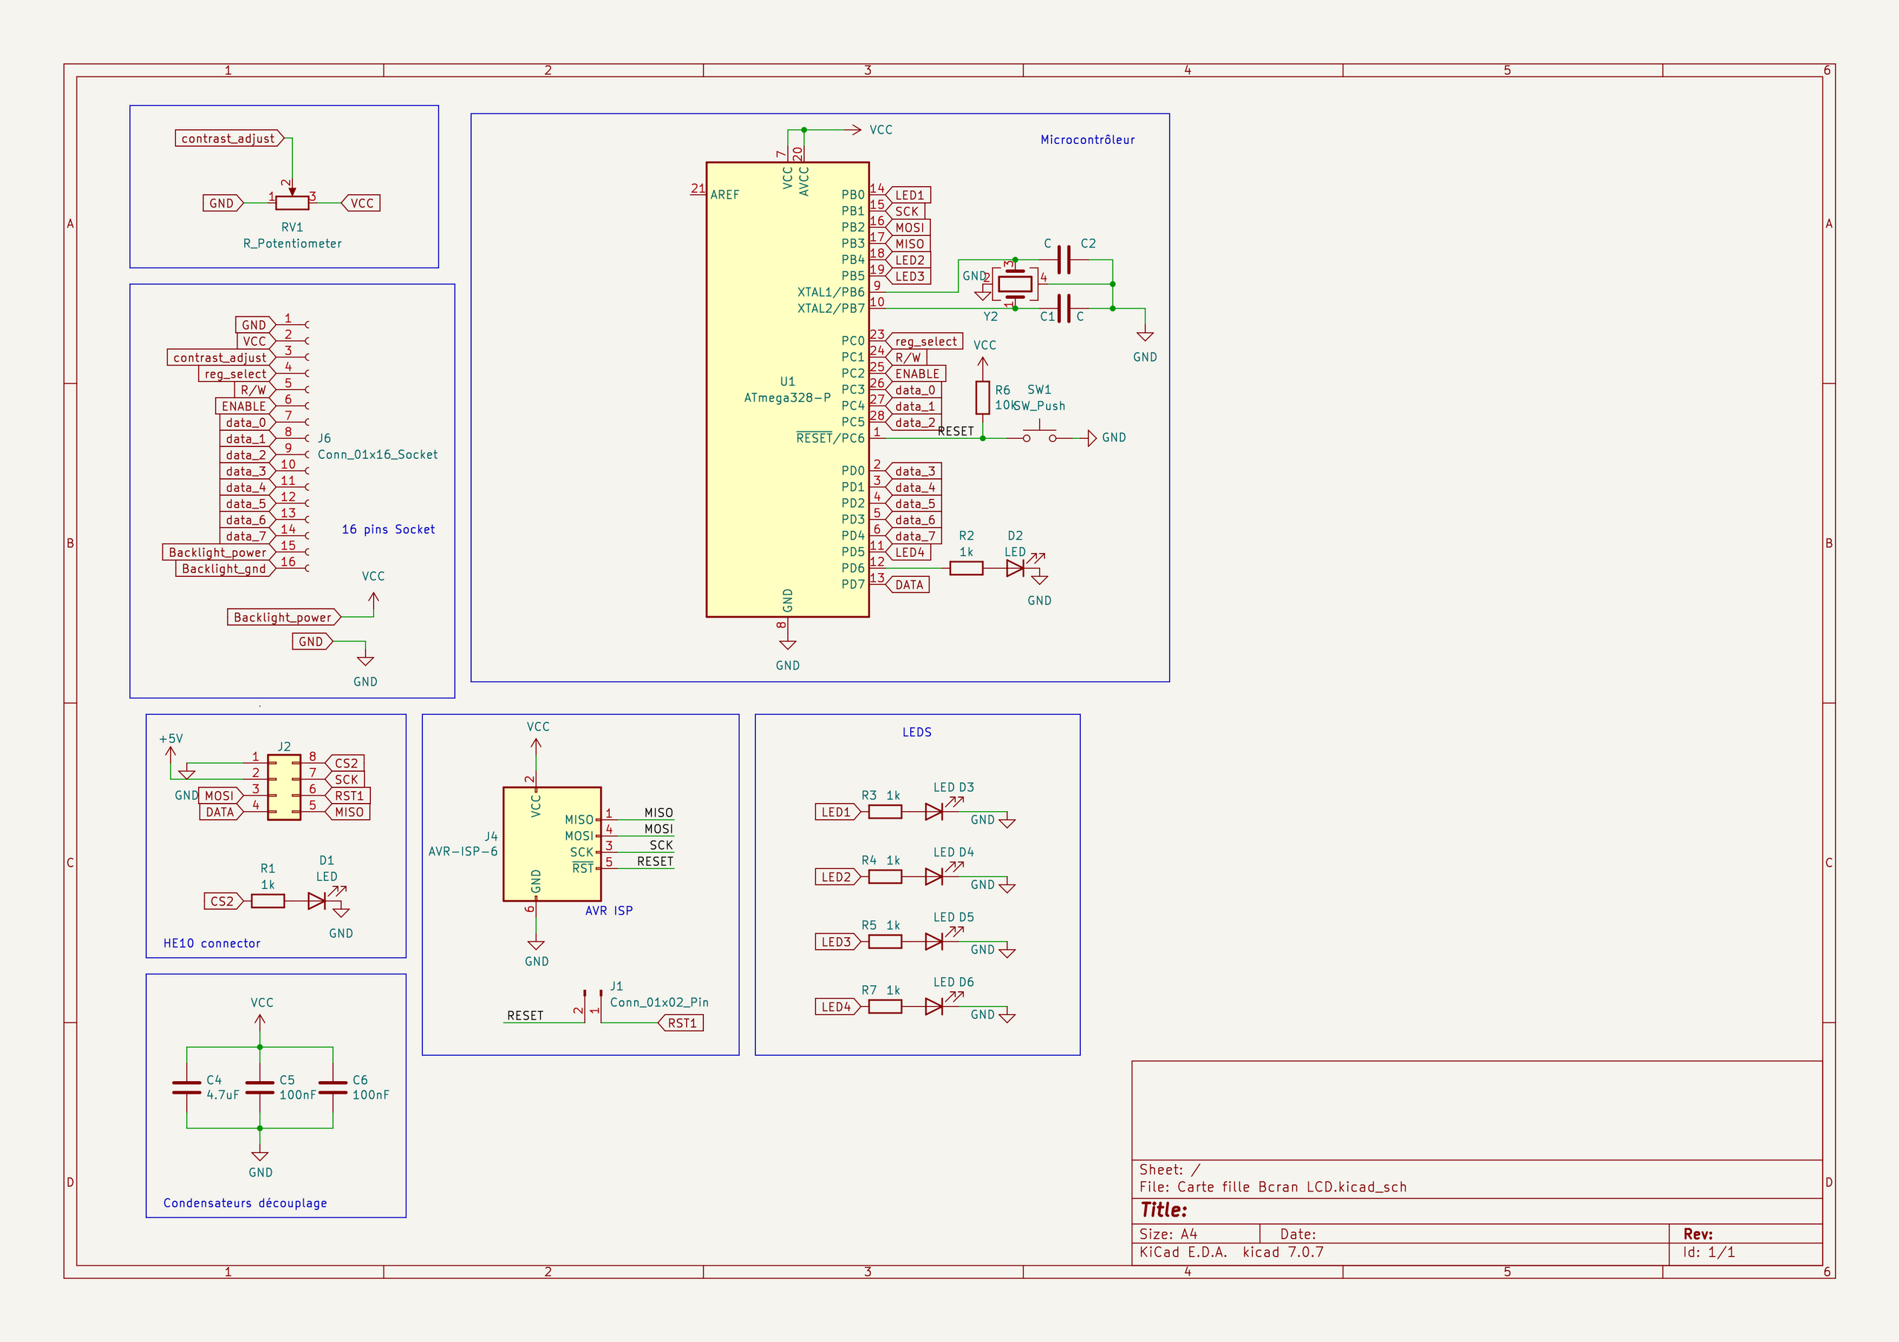Image resolution: width=1899 pixels, height=1342 pixels.
Task: Click the "HE10 connector" caption
Action: 211,942
